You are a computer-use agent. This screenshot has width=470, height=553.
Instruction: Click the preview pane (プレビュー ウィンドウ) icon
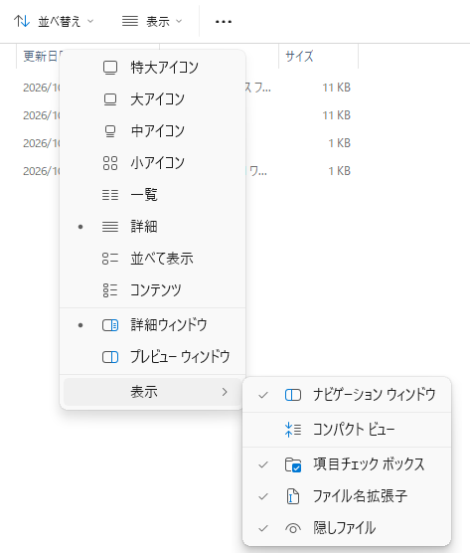[x=110, y=357]
